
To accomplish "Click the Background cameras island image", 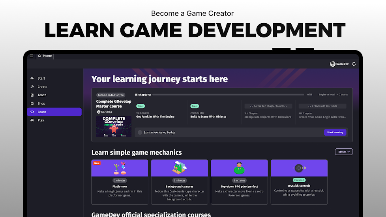I will 180,168.
